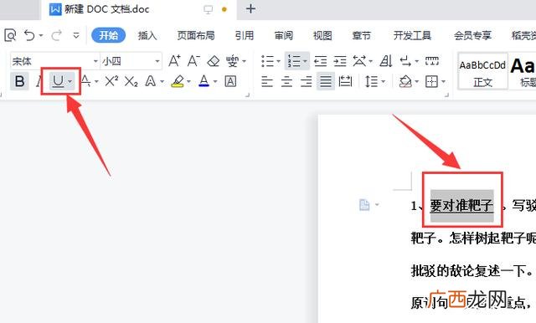Click the sort icon
This screenshot has height=323, width=536.
coord(386,61)
